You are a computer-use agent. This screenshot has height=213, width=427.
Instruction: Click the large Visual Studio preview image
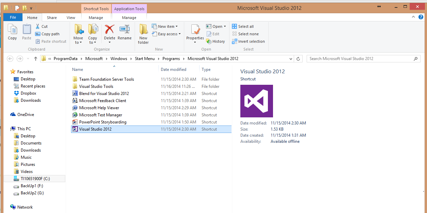[257, 101]
